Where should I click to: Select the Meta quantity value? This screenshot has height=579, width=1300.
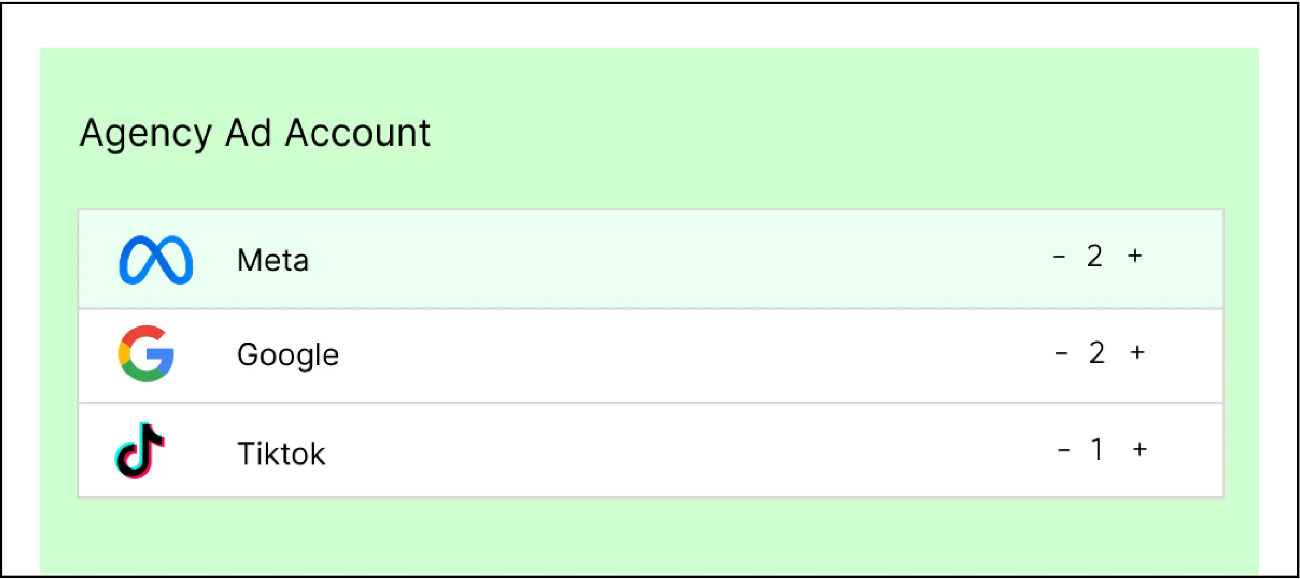pos(1095,256)
